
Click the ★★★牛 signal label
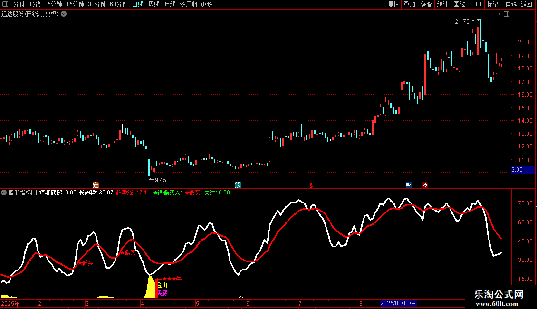coord(172,279)
